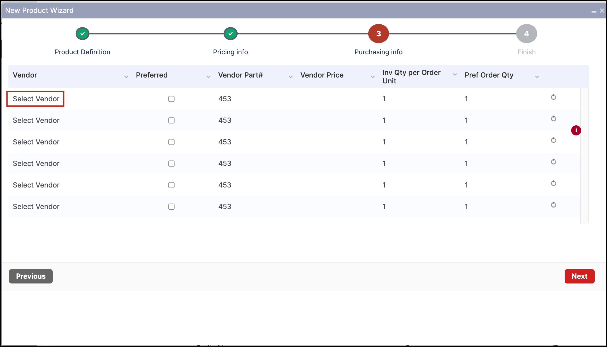Sort by the Vendor Price column header
Image resolution: width=607 pixels, height=347 pixels.
(x=322, y=75)
